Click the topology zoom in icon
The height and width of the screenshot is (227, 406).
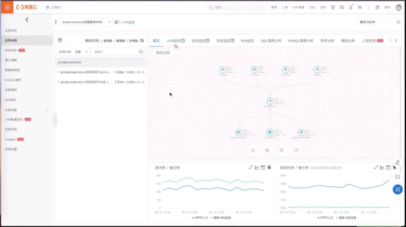[x=267, y=150]
